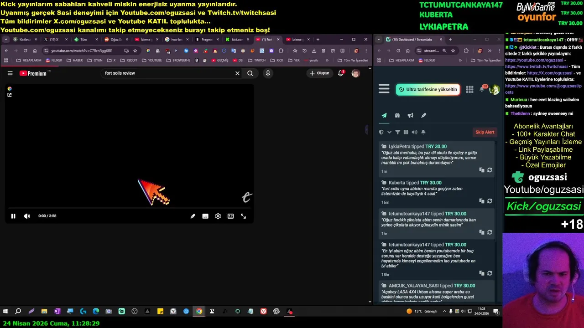584x328 pixels.
Task: Expand chevron next to shield icon
Action: tap(389, 132)
